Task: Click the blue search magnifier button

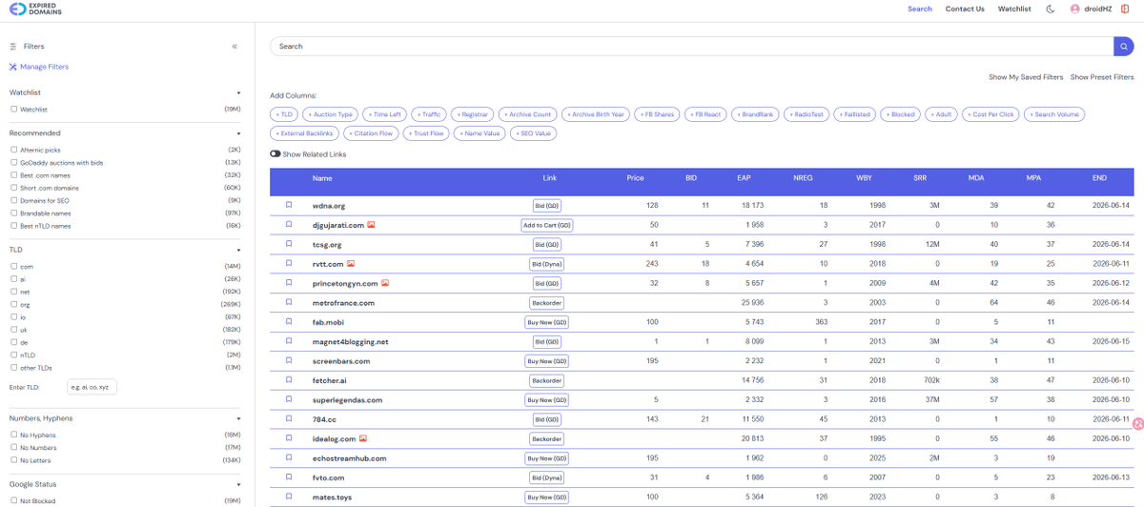Action: tap(1124, 46)
